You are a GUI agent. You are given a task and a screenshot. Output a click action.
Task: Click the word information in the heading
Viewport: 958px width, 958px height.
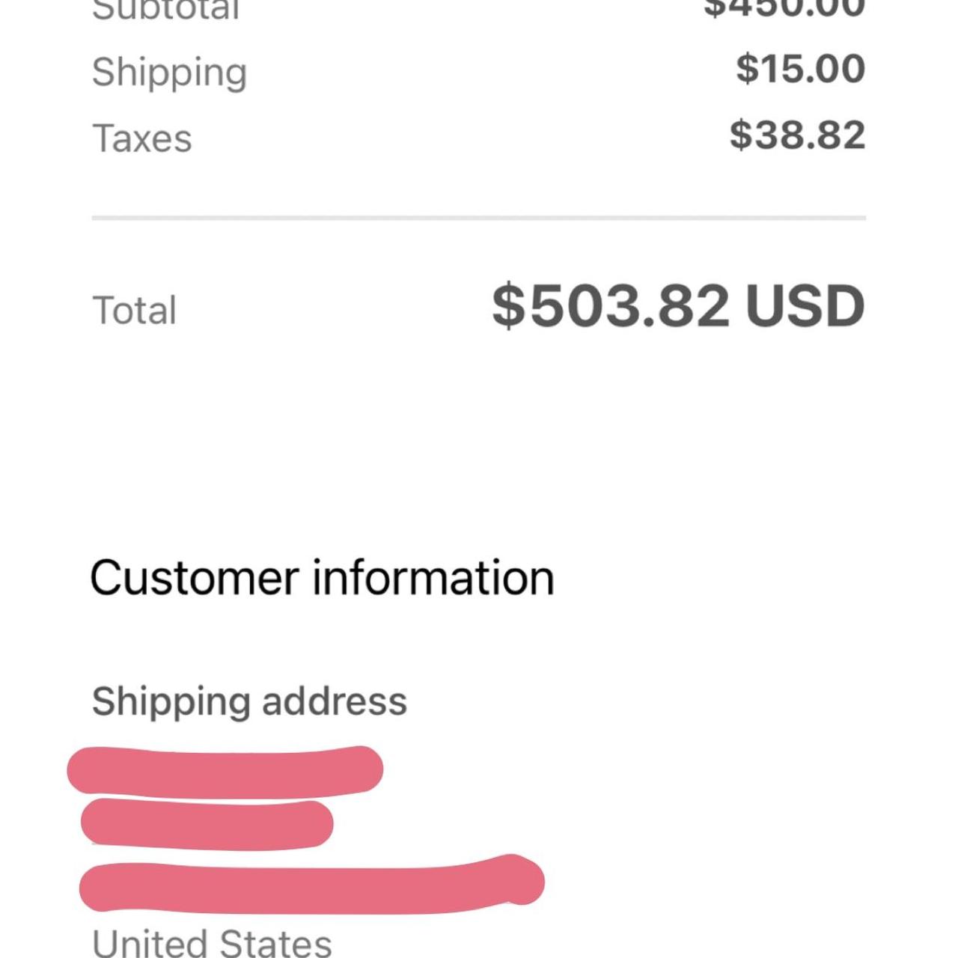(x=433, y=578)
